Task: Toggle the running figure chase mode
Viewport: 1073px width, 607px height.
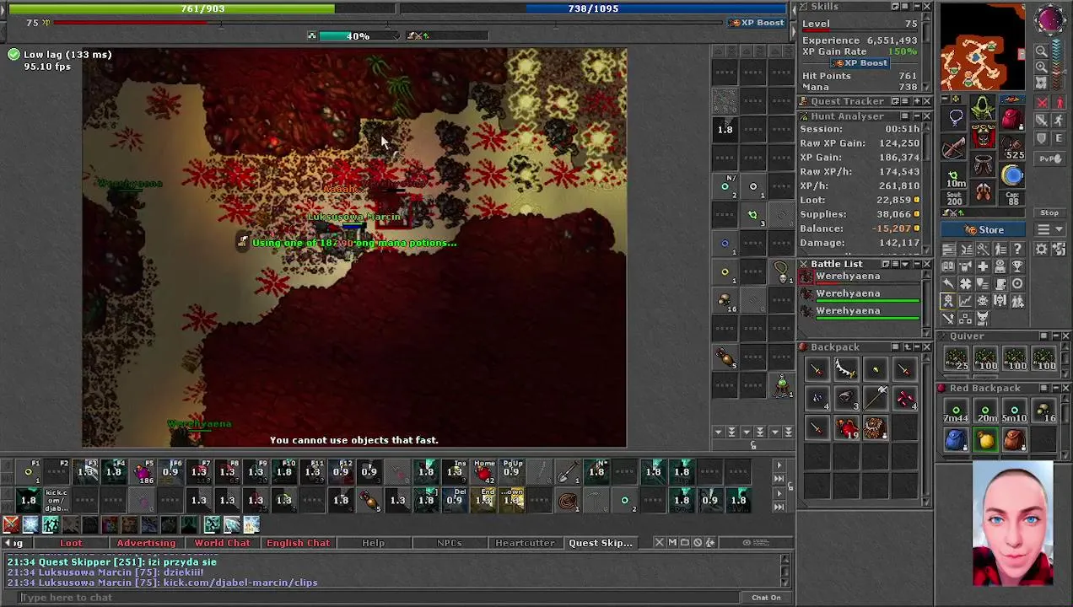Action: [1060, 120]
